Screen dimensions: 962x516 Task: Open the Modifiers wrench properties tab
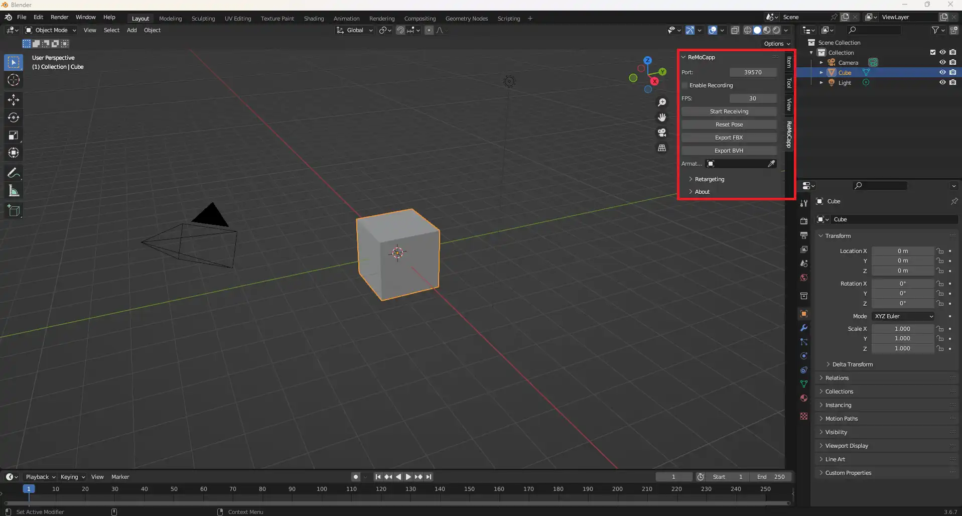[804, 328]
